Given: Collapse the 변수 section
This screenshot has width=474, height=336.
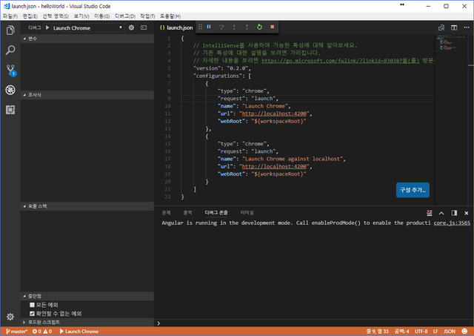Looking at the screenshot, I should coord(32,38).
